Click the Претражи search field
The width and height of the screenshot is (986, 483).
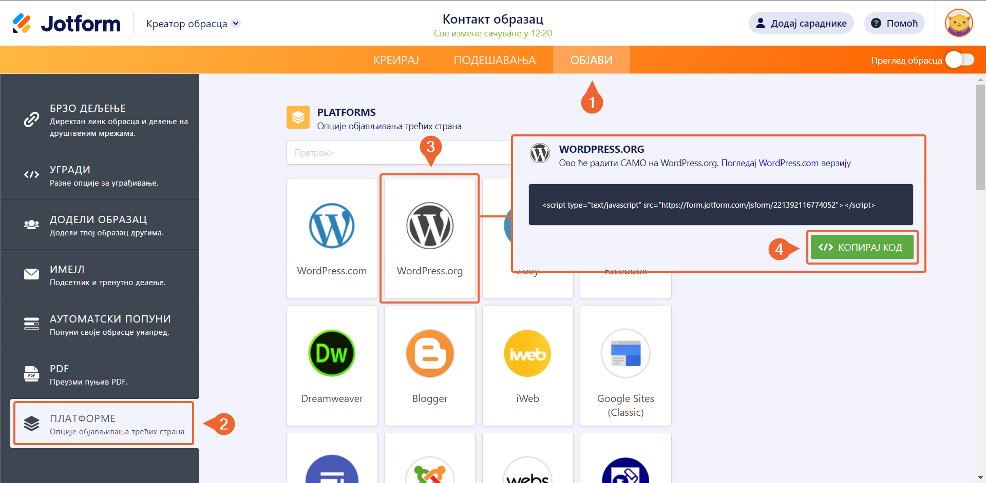(x=399, y=153)
